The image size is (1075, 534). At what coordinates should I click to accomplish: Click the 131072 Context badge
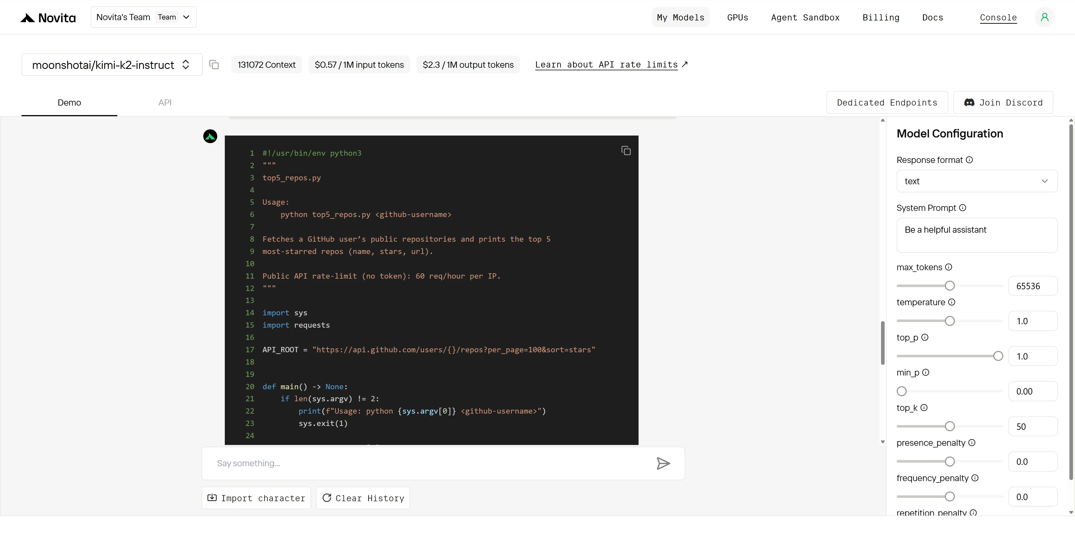pyautogui.click(x=267, y=65)
